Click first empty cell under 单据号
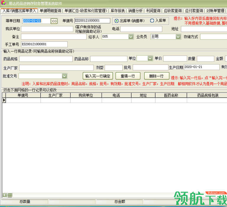Image resolution: width=227 pixels, height=207 pixels. tap(23, 100)
